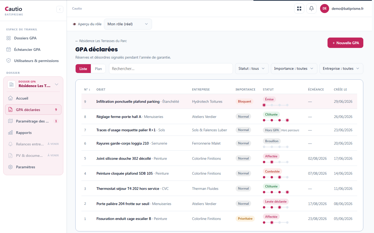
Task: Click the Rapports chart icon
Action: [10, 133]
